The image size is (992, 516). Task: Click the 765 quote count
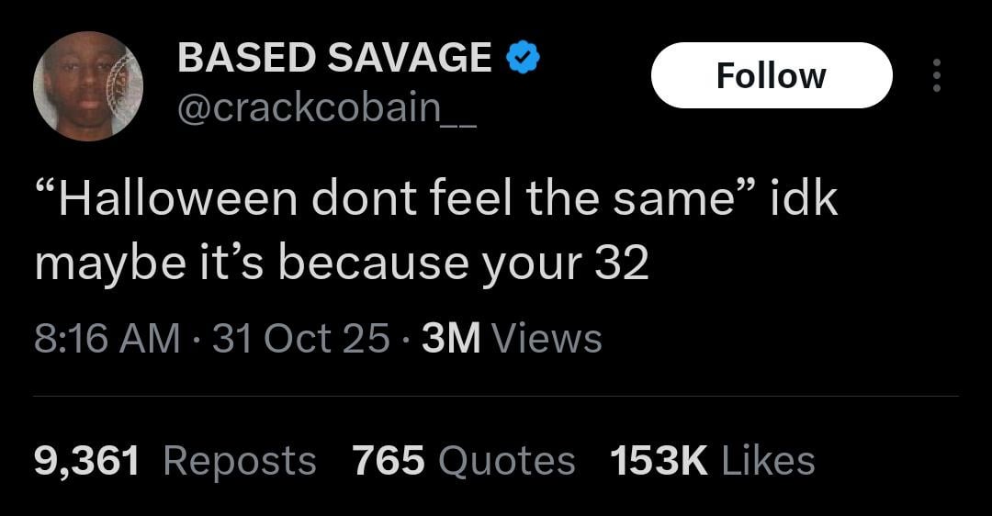click(x=389, y=460)
